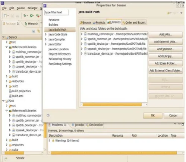
Task: Click the OK button
Action: pyautogui.click(x=153, y=115)
